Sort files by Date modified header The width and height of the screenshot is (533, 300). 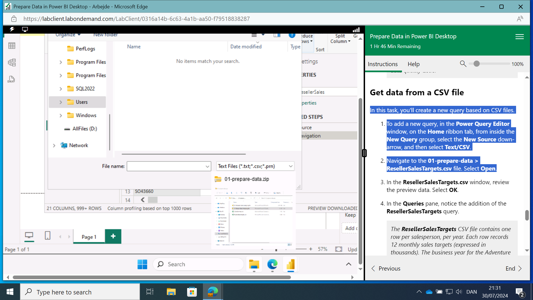[x=246, y=47]
